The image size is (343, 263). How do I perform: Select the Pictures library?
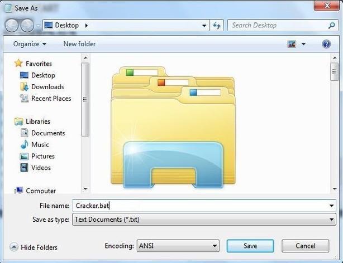42,156
